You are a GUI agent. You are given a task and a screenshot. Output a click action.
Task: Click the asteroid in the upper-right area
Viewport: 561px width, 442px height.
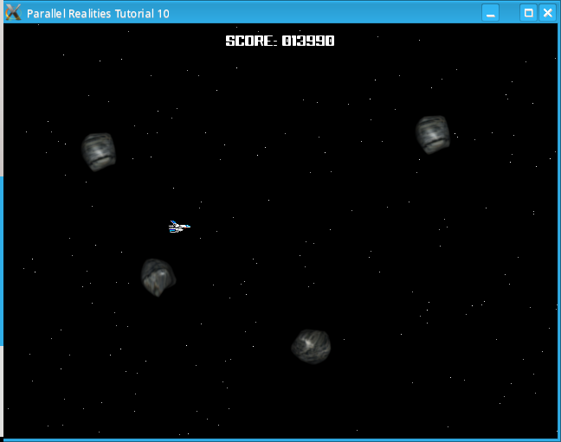coord(432,134)
